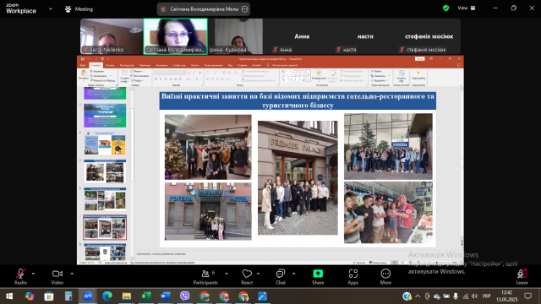541x304 pixels.
Task: Click the Raziotel hotel photo
Action: [208, 211]
